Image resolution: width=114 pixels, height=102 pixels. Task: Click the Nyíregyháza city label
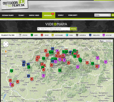click(103, 93)
